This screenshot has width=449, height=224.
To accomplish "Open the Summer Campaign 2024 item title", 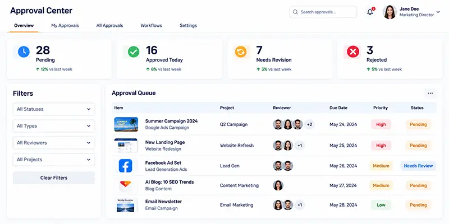I will pos(171,121).
